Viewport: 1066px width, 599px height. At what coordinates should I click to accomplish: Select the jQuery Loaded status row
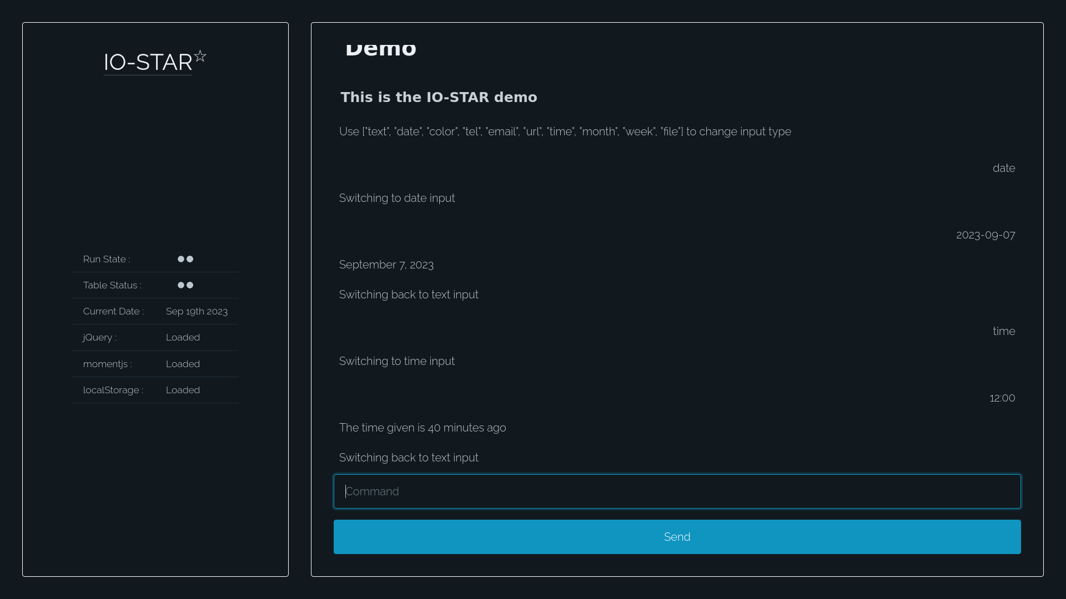click(155, 337)
